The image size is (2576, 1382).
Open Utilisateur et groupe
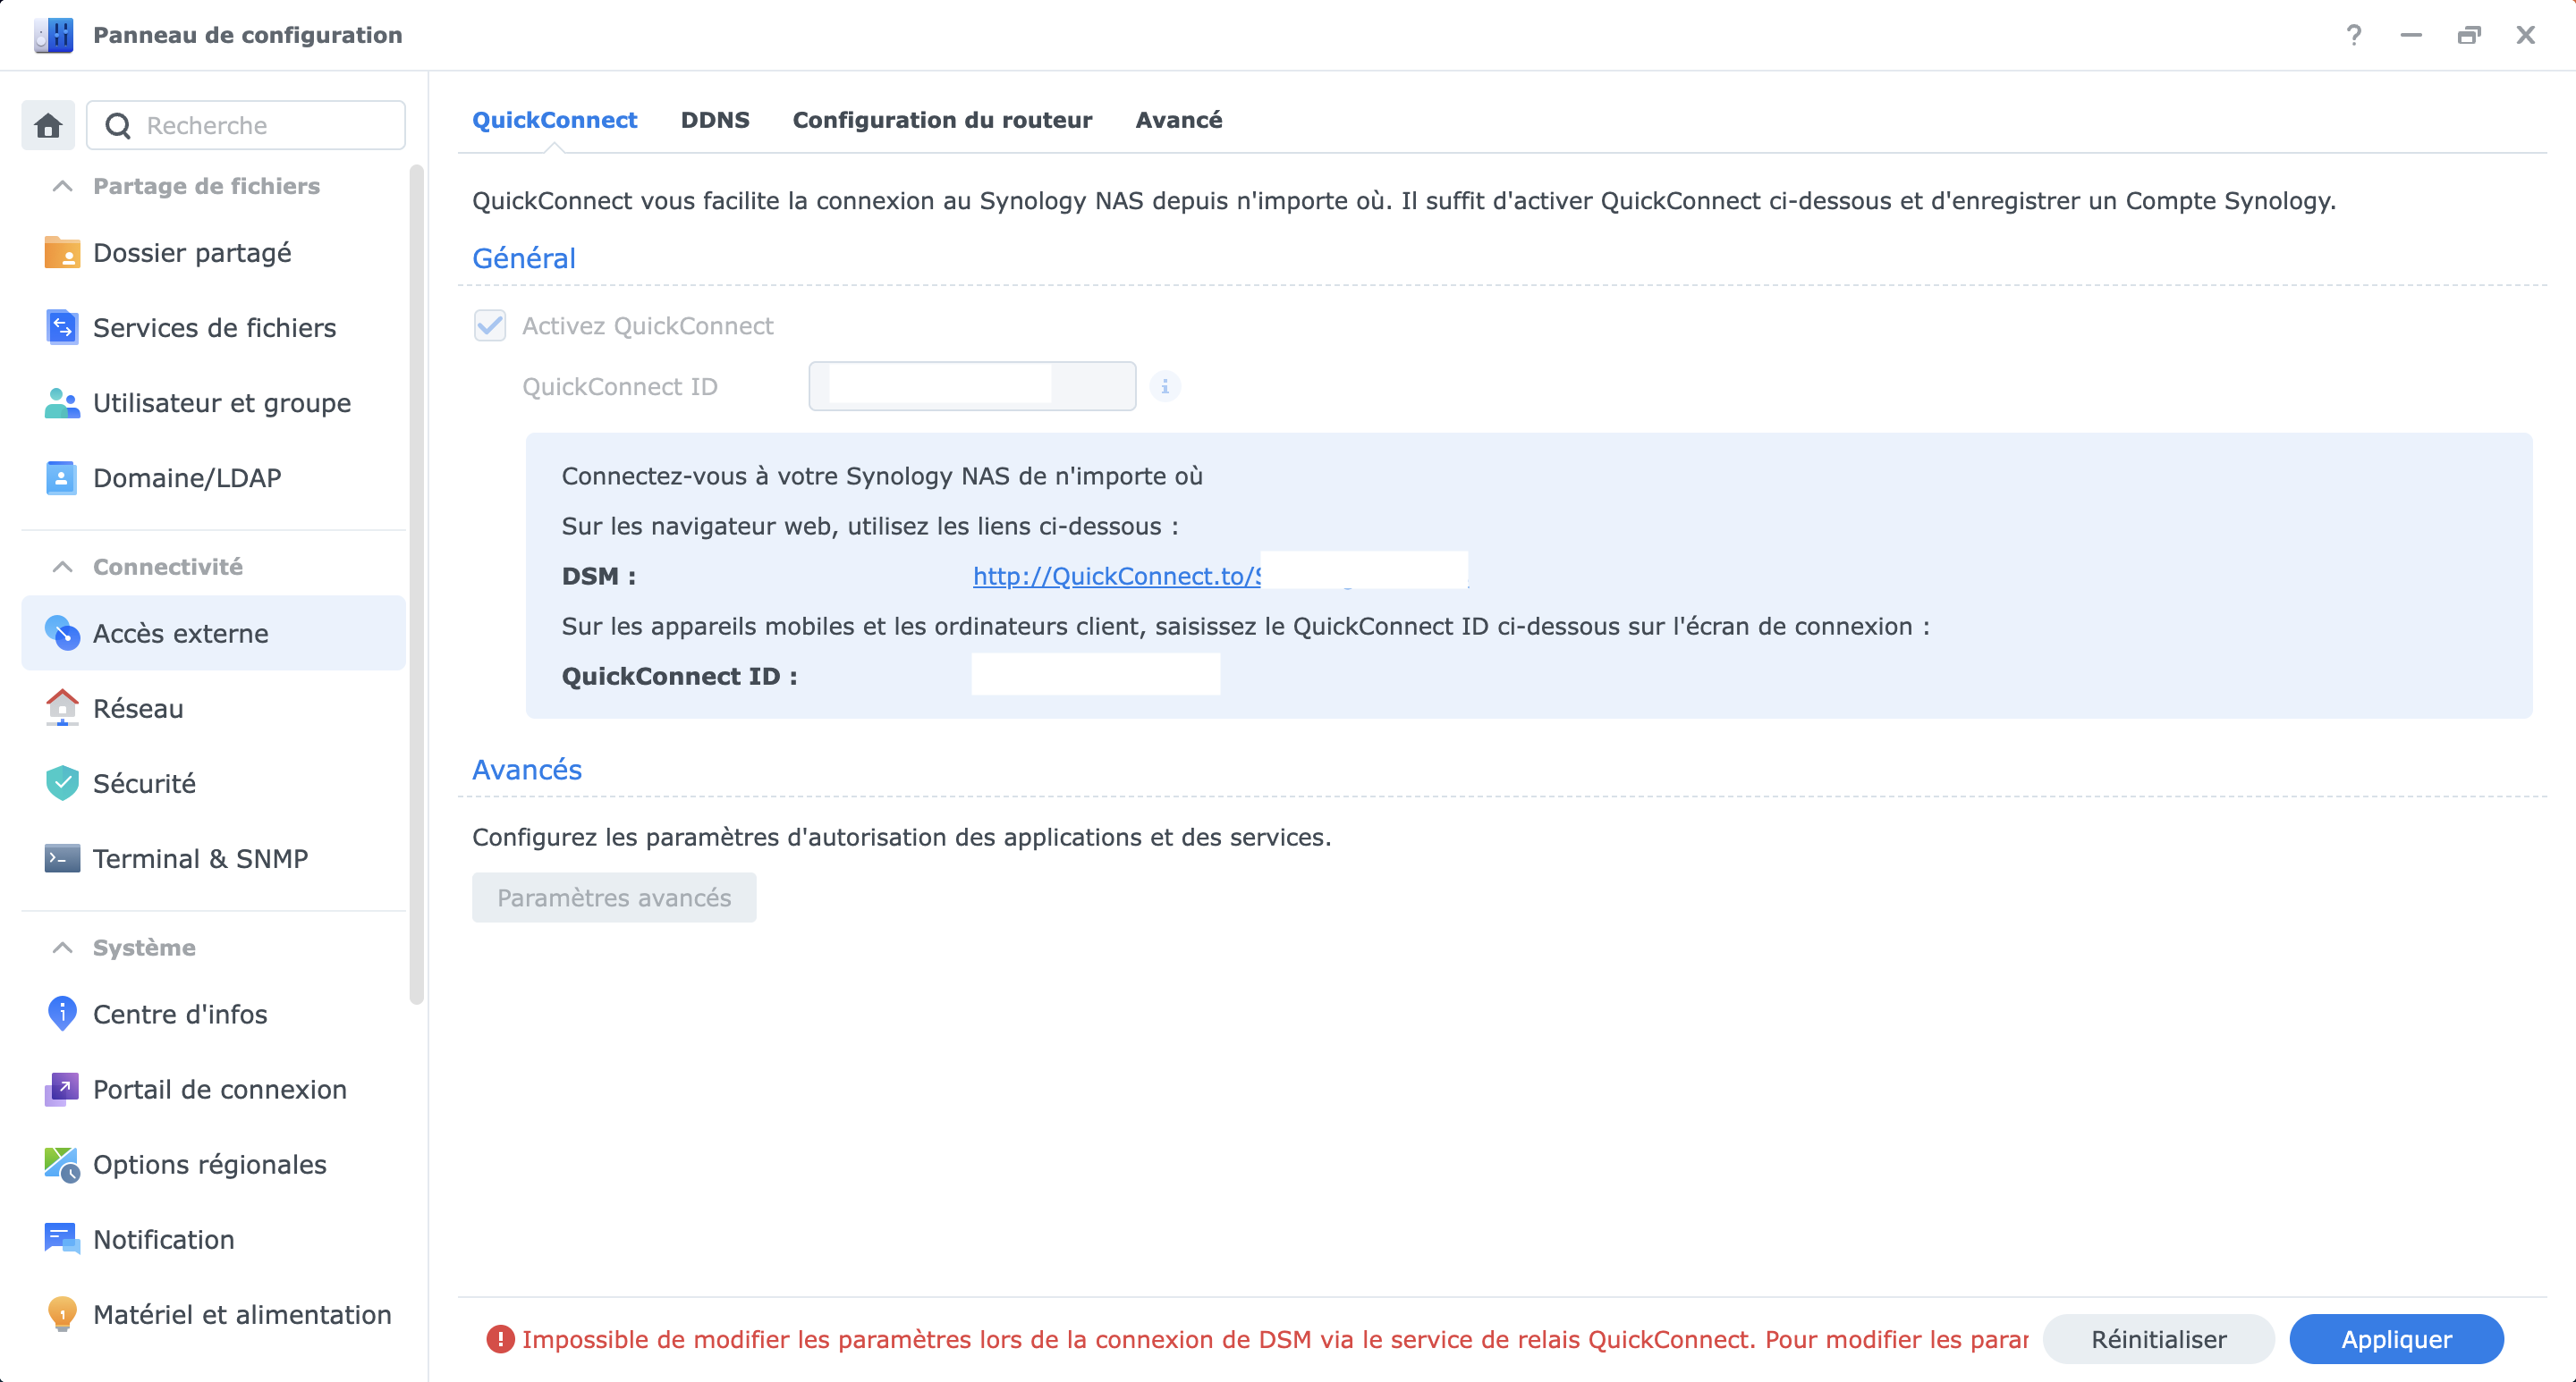(x=222, y=402)
